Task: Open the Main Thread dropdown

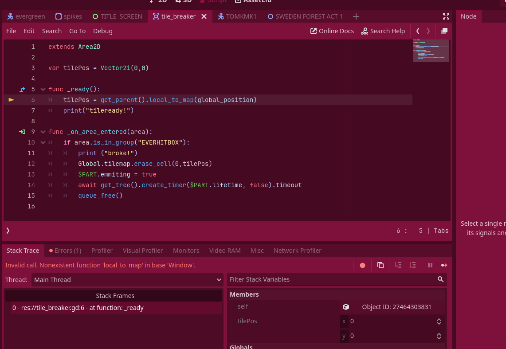Action: point(127,280)
